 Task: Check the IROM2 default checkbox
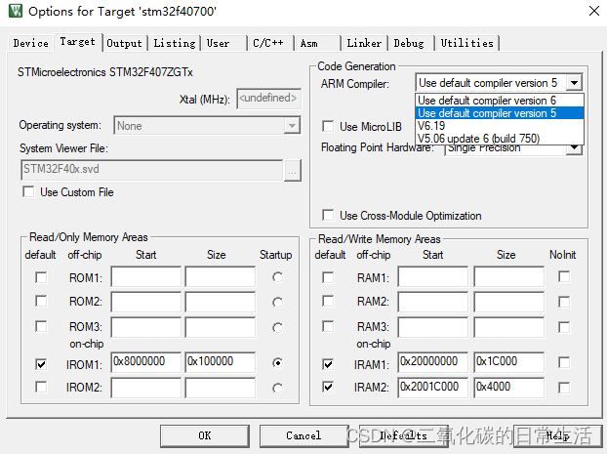[41, 387]
